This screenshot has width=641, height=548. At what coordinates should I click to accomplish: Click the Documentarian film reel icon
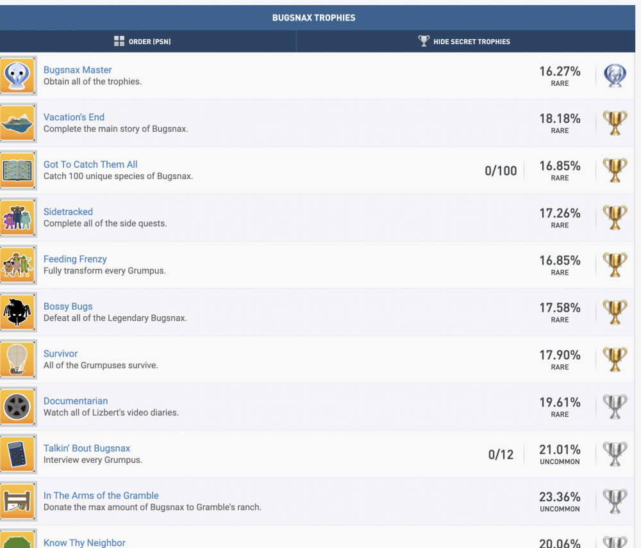click(17, 407)
